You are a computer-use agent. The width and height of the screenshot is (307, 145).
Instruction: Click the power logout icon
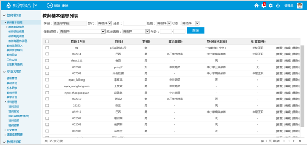[278, 6]
